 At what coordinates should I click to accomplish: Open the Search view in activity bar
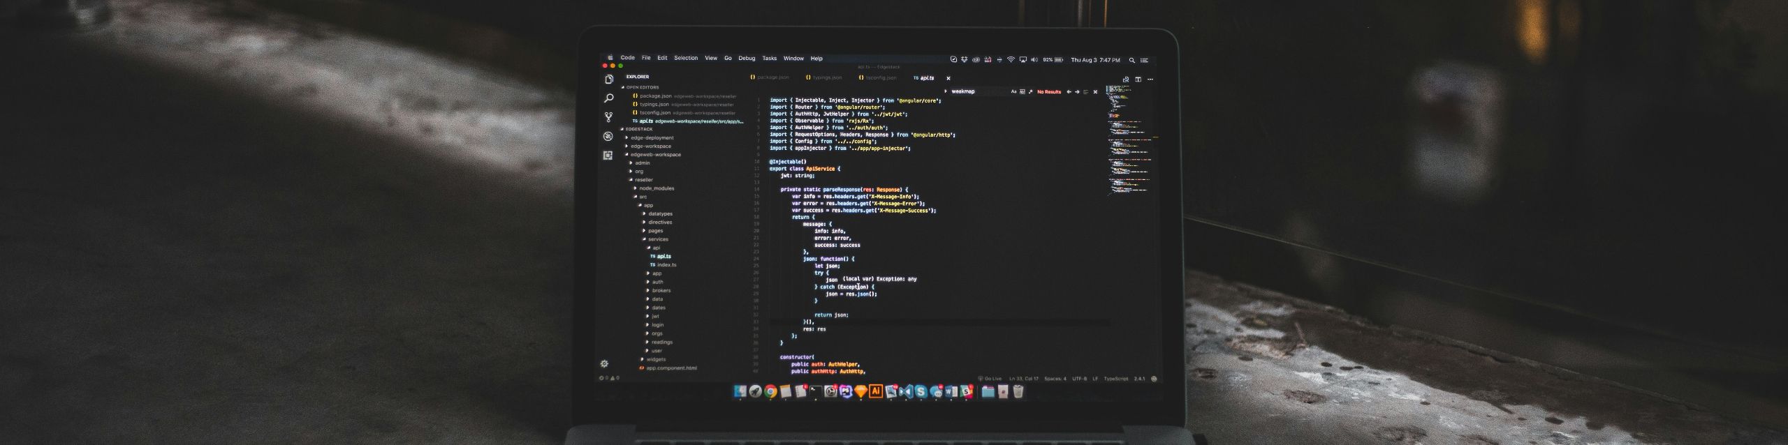coord(608,98)
